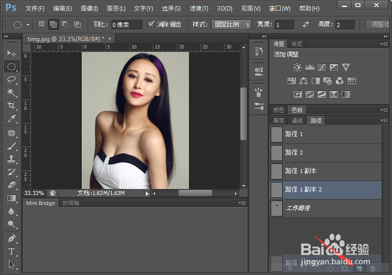
Task: Click the 宽度 width input field
Action: (284, 24)
